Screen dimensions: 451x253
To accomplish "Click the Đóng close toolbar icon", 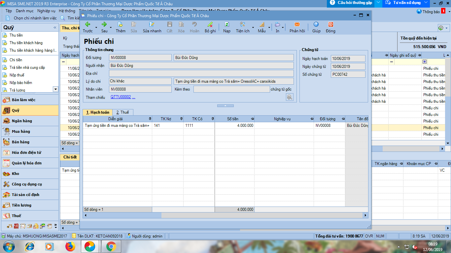I will (330, 24).
